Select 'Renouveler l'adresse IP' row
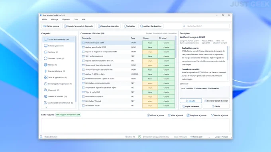The height and width of the screenshot is (152, 271). pyautogui.click(x=128, y=96)
